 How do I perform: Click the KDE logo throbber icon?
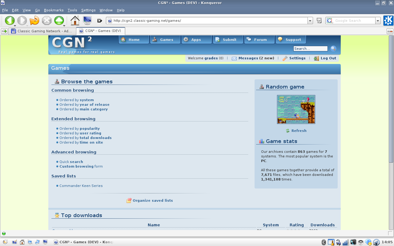tap(388, 21)
